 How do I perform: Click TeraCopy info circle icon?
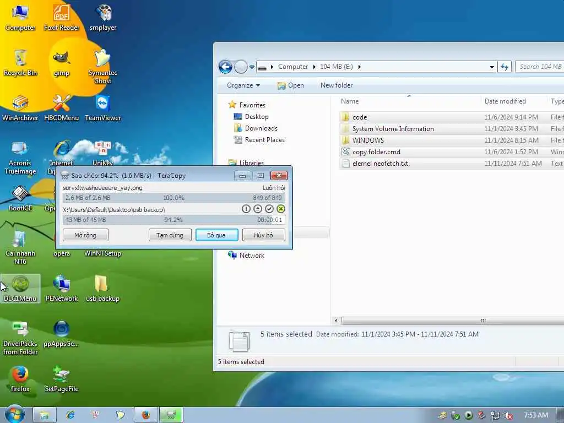pos(246,209)
